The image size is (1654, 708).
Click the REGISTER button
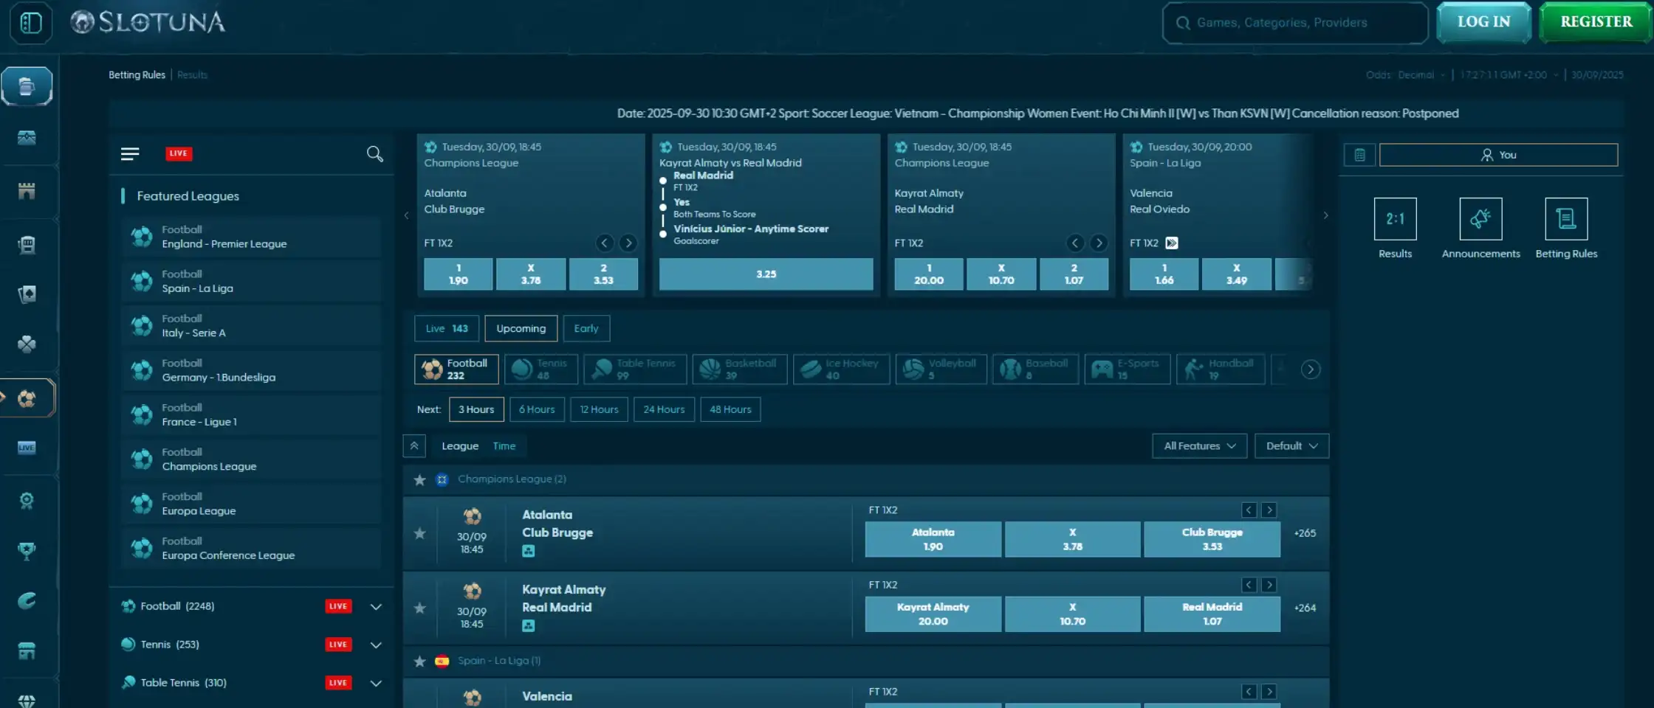tap(1594, 21)
